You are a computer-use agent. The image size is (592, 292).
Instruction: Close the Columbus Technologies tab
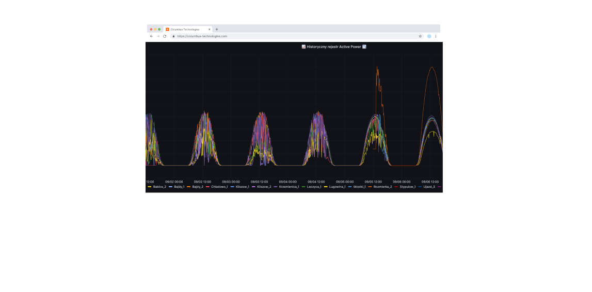(210, 29)
